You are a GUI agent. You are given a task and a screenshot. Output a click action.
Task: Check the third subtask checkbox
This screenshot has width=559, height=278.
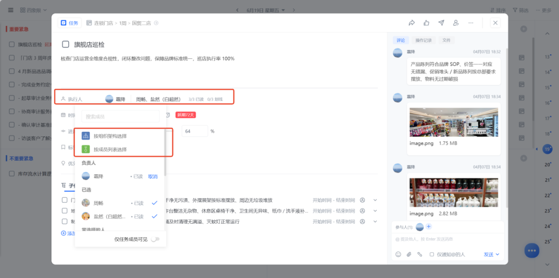(65, 221)
